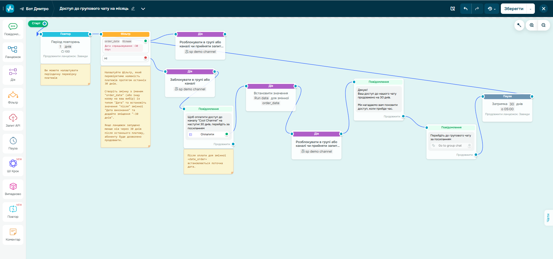Open the arrow dropdown beside Зберегти
The height and width of the screenshot is (259, 553).
531,9
